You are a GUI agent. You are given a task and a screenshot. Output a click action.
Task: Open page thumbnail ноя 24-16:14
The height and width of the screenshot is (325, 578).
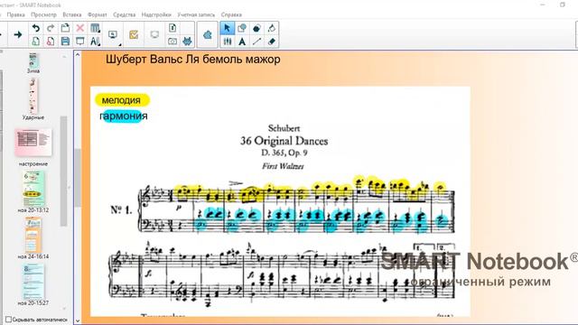pyautogui.click(x=33, y=235)
